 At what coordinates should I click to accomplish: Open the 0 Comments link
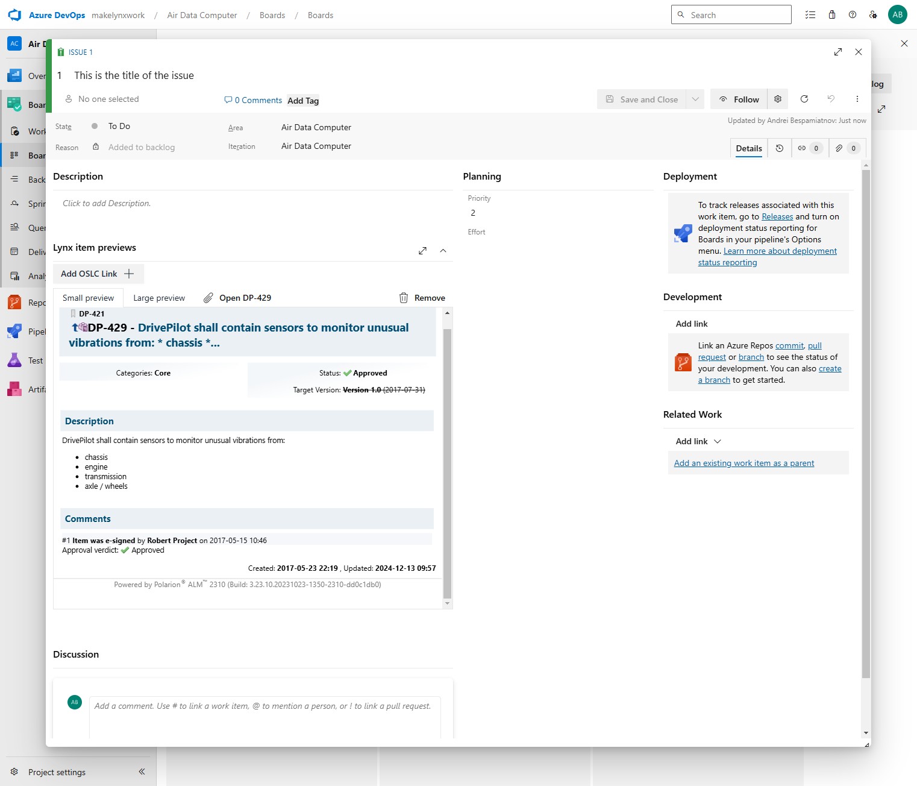(x=253, y=100)
